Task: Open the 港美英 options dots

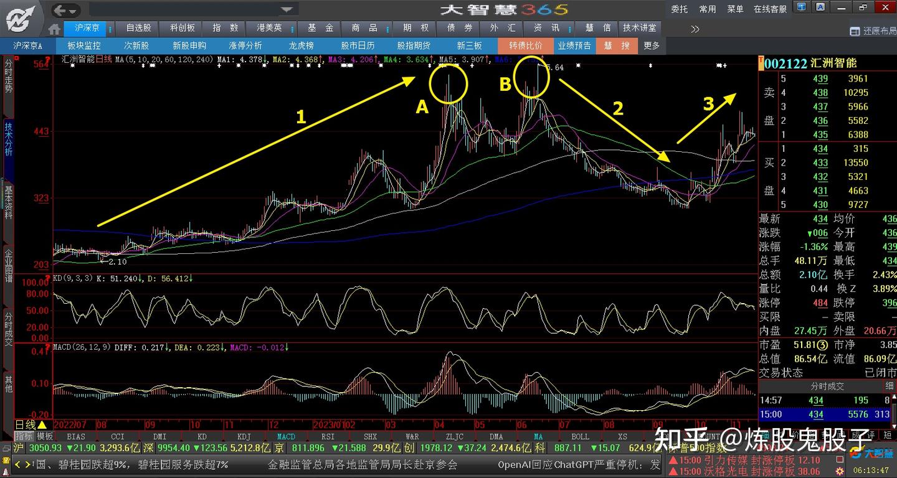Action: (292, 28)
